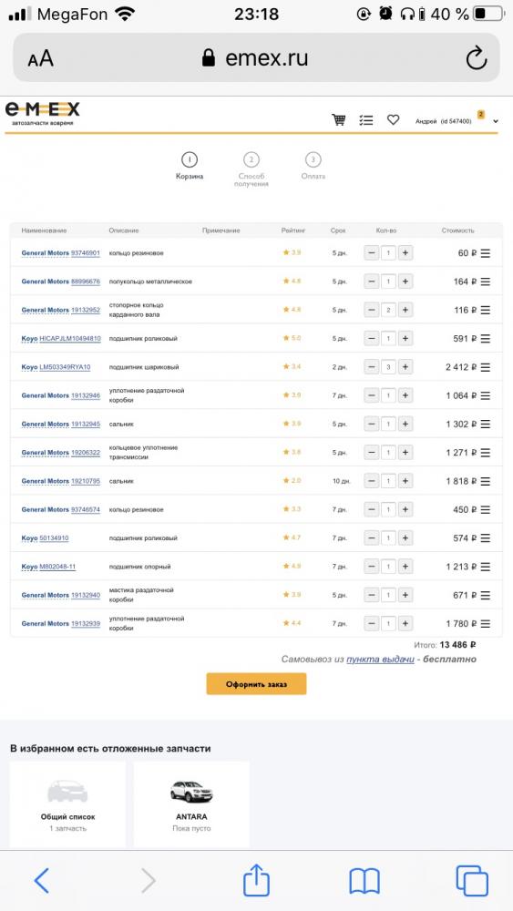The image size is (513, 911).
Task: Open options menu for 1 780 ₽ item
Action: 486,623
